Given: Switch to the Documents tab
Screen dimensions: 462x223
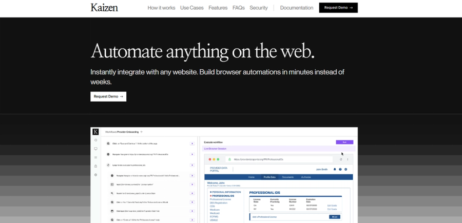Looking at the screenshot, I should tap(288, 177).
